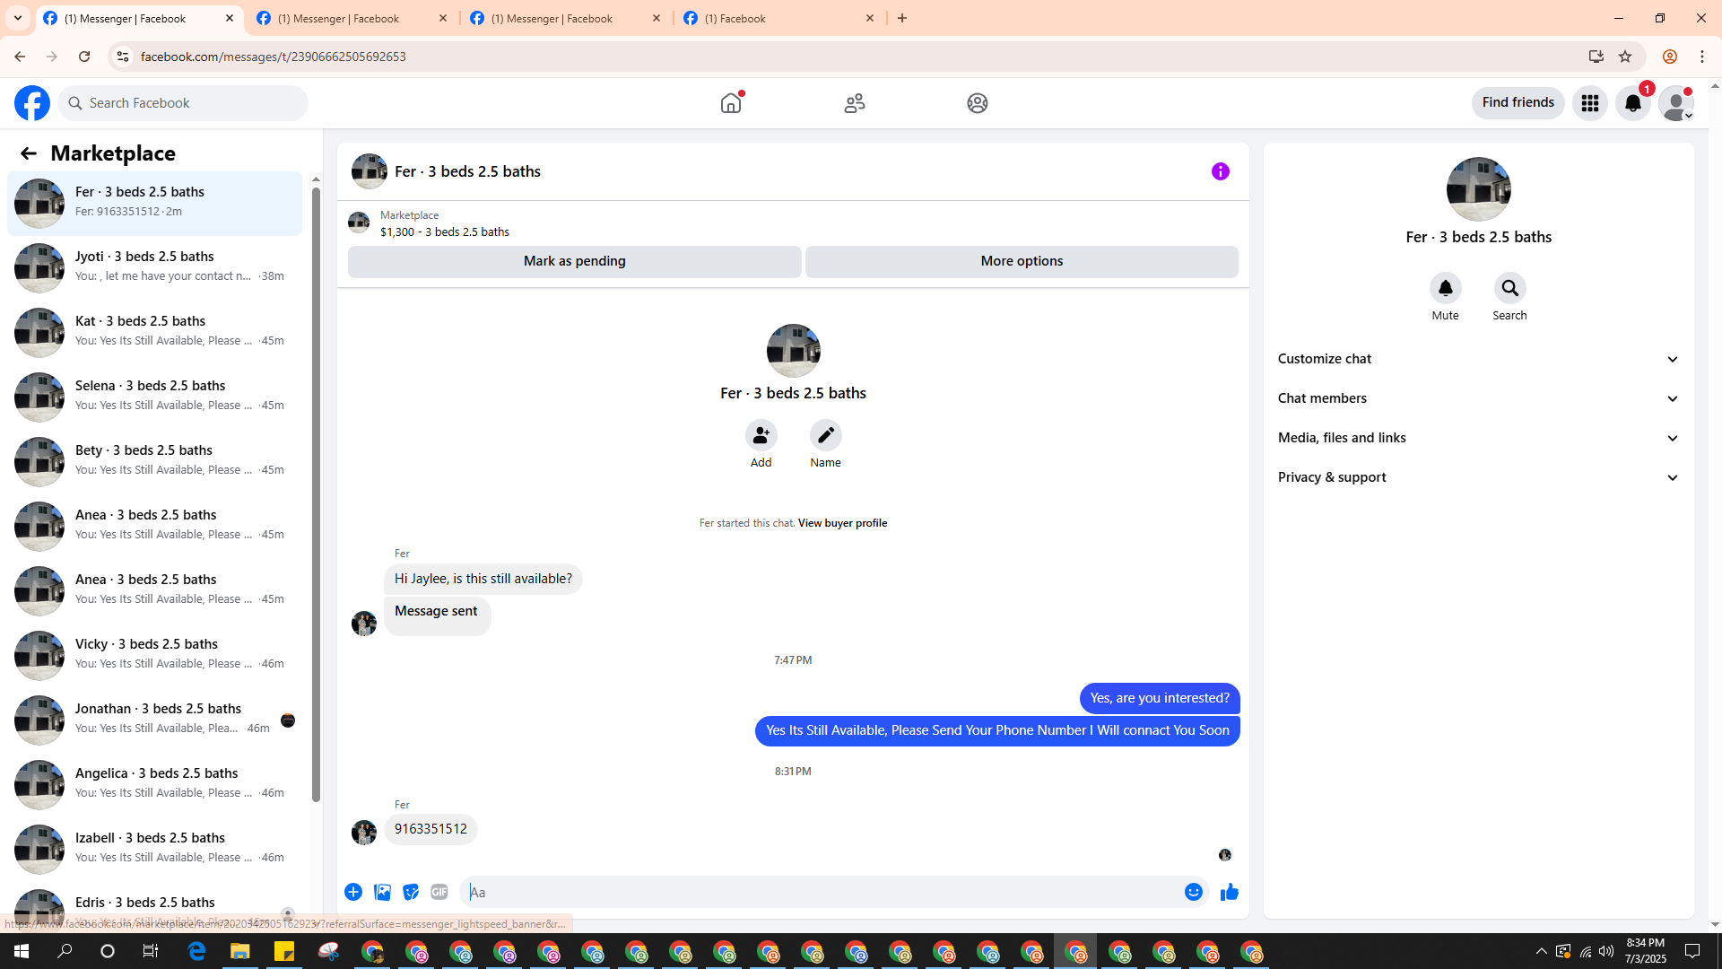This screenshot has height=969, width=1722.
Task: Click Mark as pending button
Action: pos(574,261)
